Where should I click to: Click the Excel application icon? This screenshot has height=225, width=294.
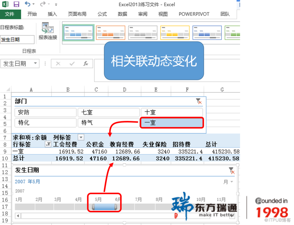point(5,4)
